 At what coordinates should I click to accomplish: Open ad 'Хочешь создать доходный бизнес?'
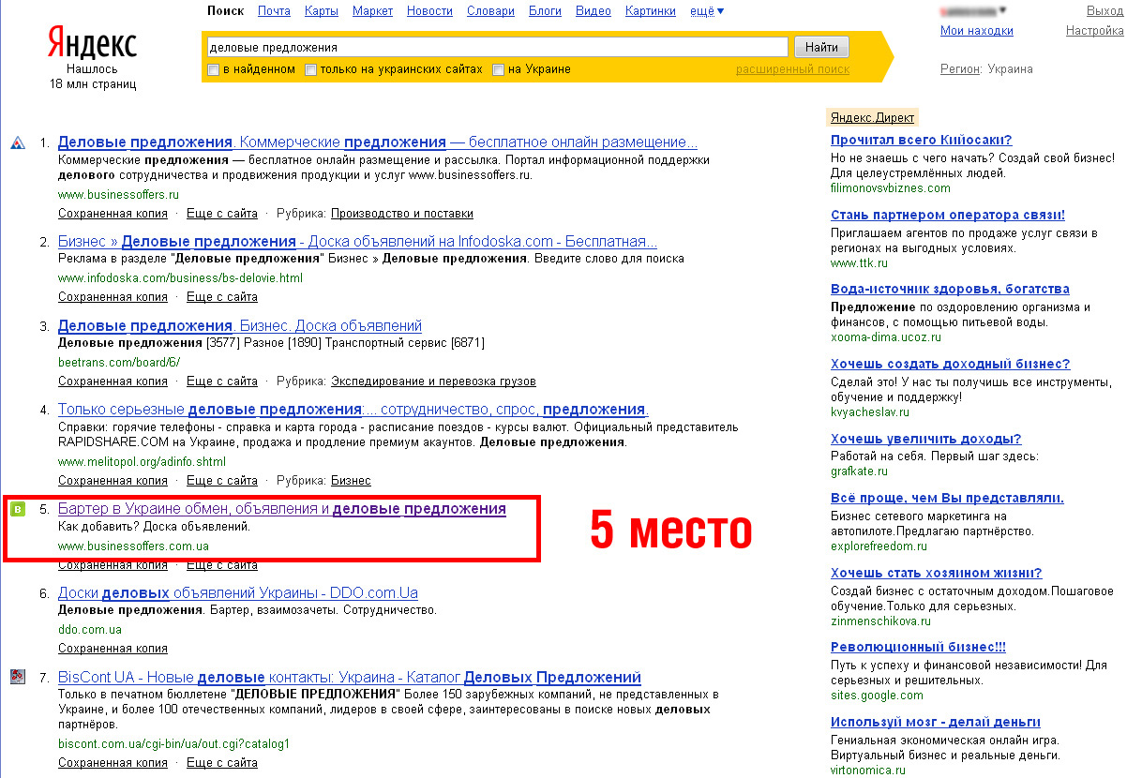click(950, 364)
